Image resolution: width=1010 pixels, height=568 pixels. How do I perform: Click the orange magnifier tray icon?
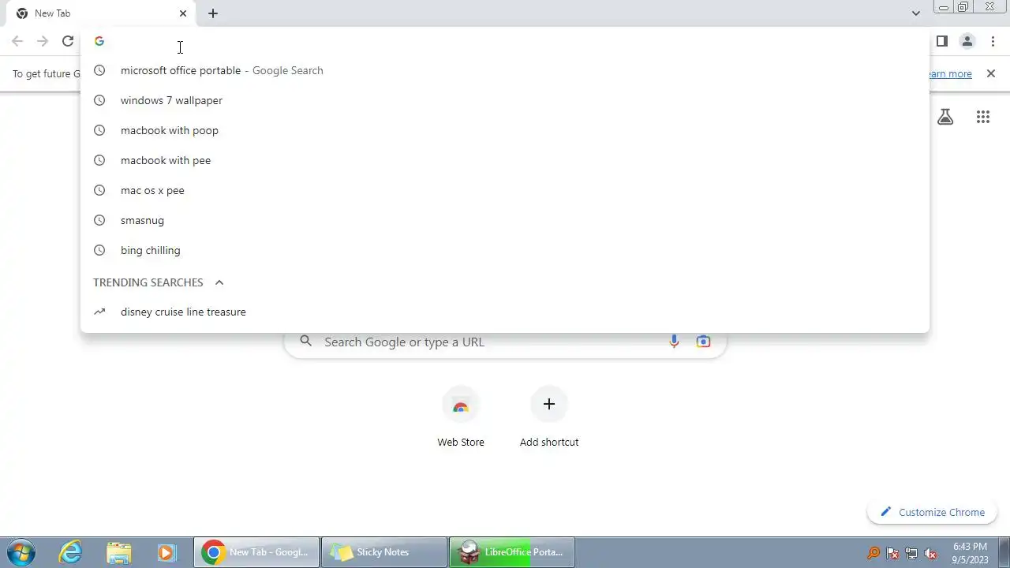tap(873, 553)
